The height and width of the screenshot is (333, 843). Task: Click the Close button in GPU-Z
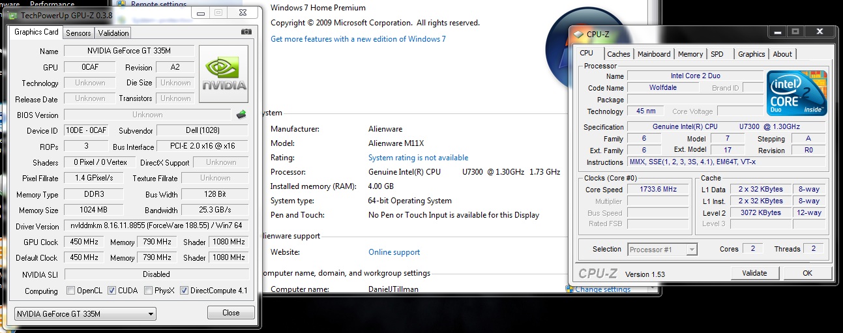tap(231, 313)
